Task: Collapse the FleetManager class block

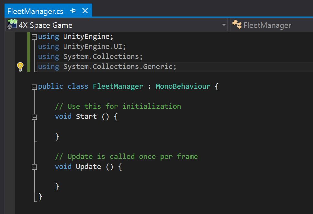Action: (34, 87)
